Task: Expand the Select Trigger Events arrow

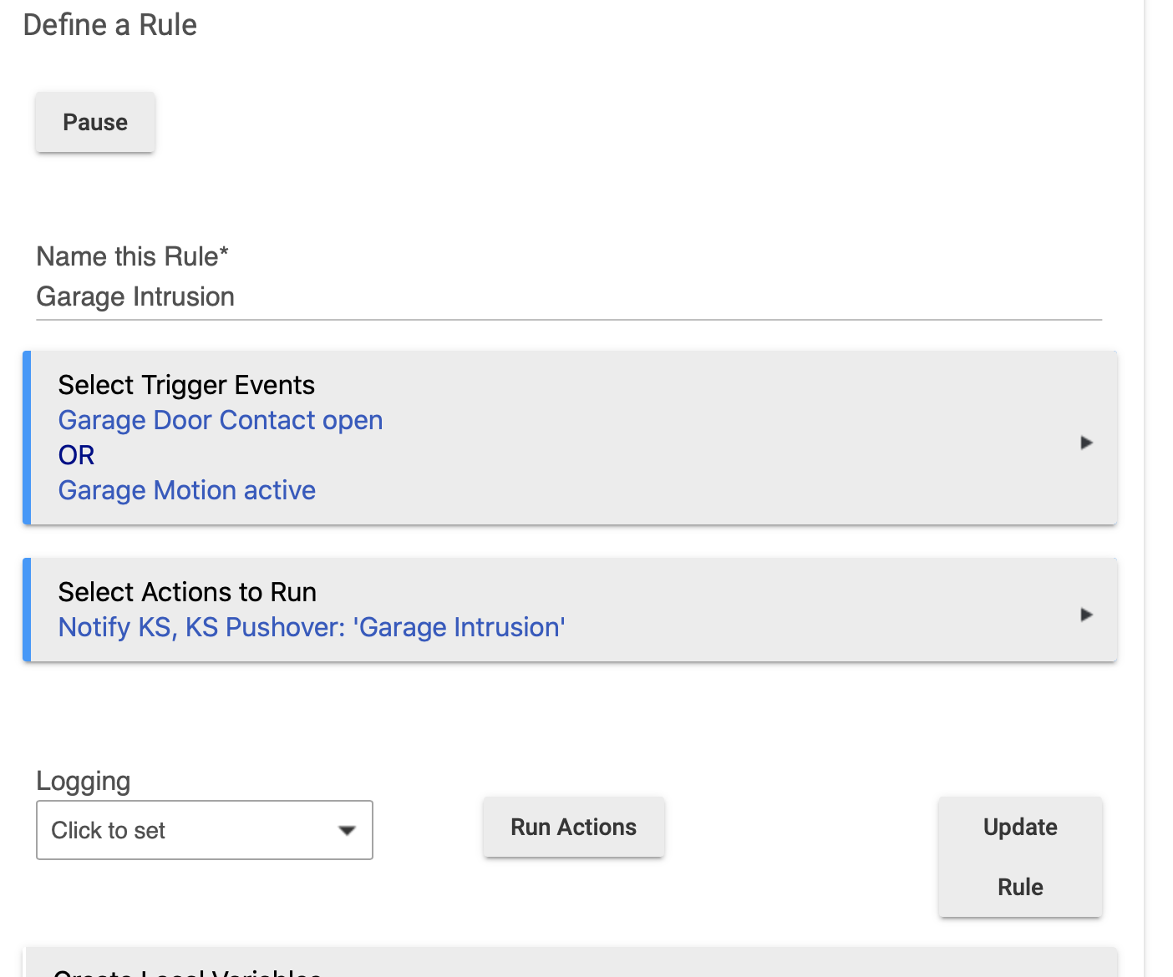Action: point(1086,443)
